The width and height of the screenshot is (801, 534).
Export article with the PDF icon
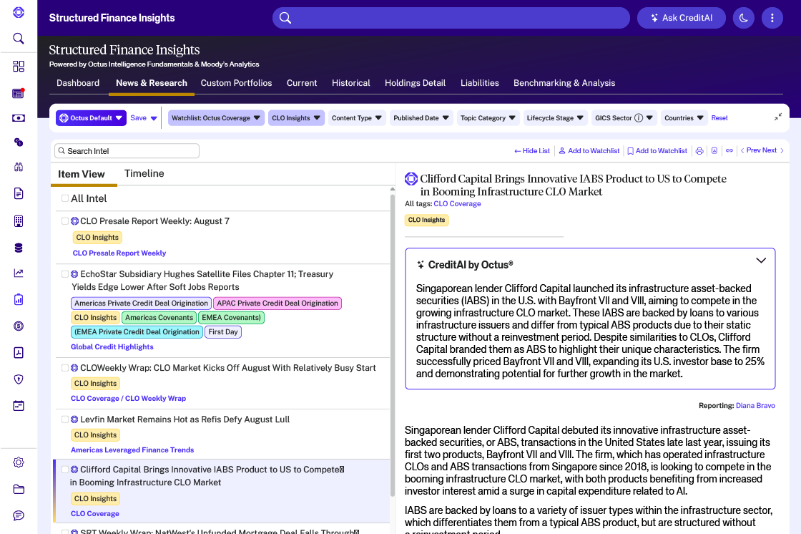coord(714,151)
